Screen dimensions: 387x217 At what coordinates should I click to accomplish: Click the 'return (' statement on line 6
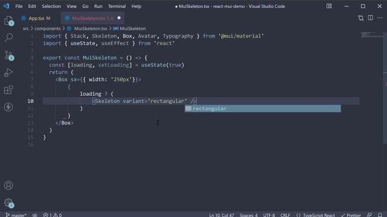[61, 72]
